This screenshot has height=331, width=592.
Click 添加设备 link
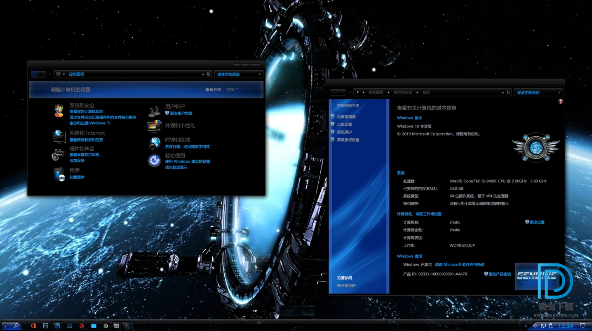pyautogui.click(x=77, y=161)
